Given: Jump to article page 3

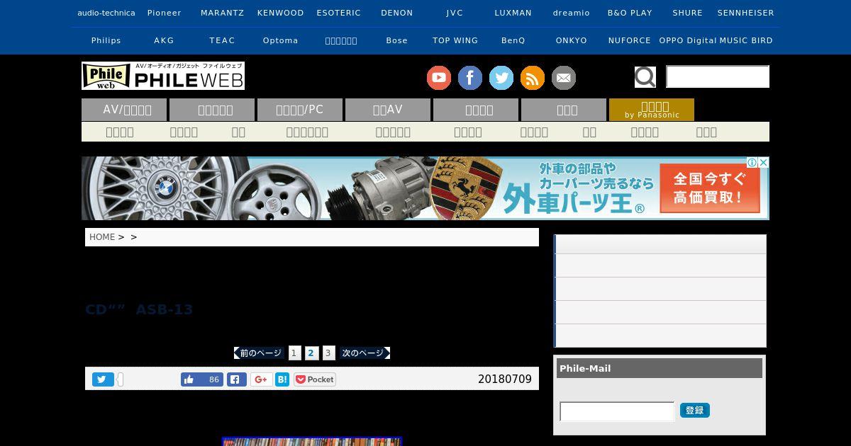Looking at the screenshot, I should pyautogui.click(x=328, y=353).
